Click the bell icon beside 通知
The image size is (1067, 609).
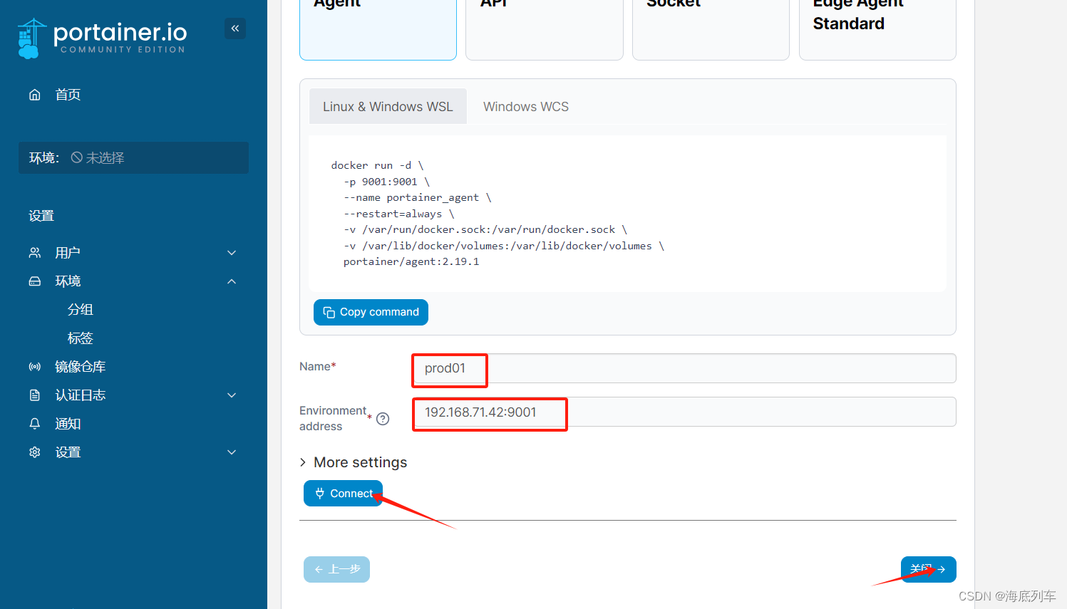click(34, 424)
